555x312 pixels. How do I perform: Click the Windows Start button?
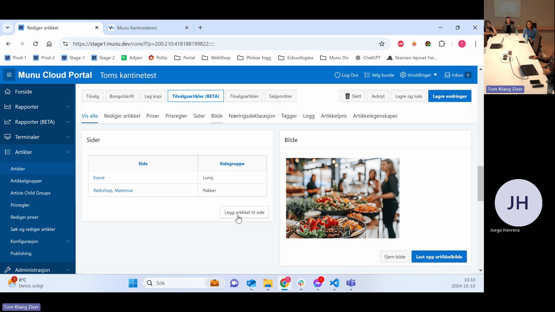point(133,283)
